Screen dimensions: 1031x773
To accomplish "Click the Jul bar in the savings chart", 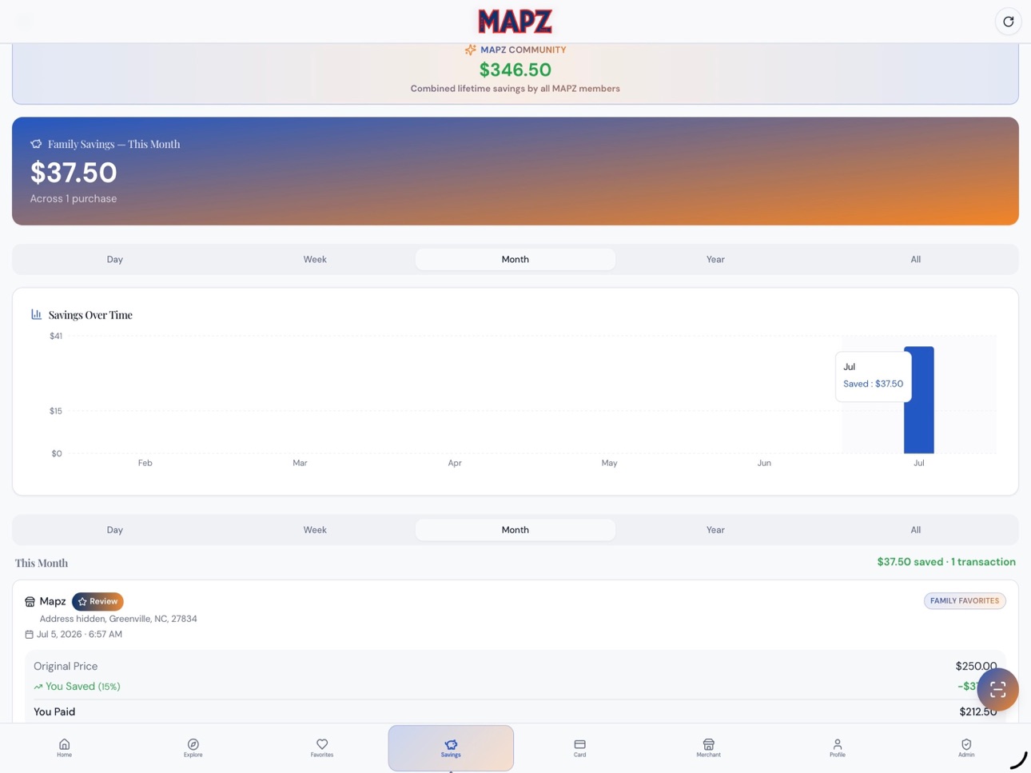I will tap(918, 400).
